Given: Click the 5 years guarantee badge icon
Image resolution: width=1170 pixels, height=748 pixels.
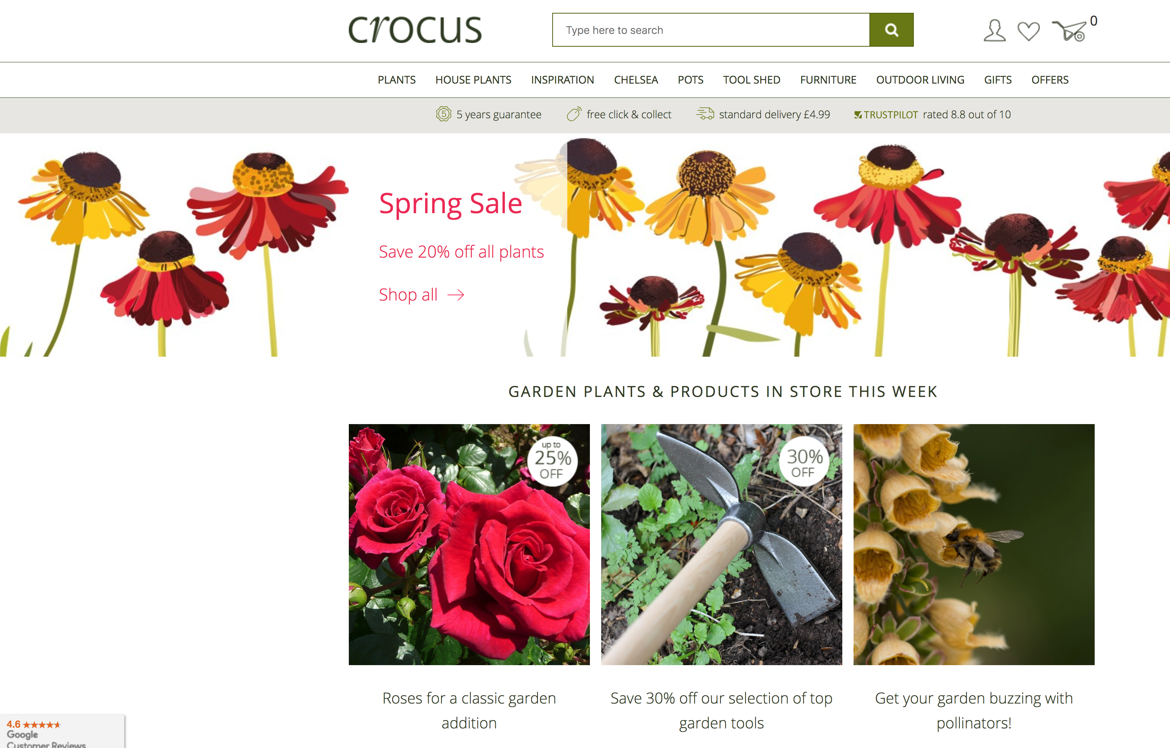Looking at the screenshot, I should point(443,114).
